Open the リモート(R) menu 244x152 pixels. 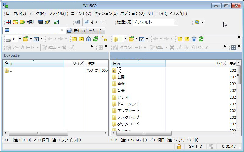point(157,13)
